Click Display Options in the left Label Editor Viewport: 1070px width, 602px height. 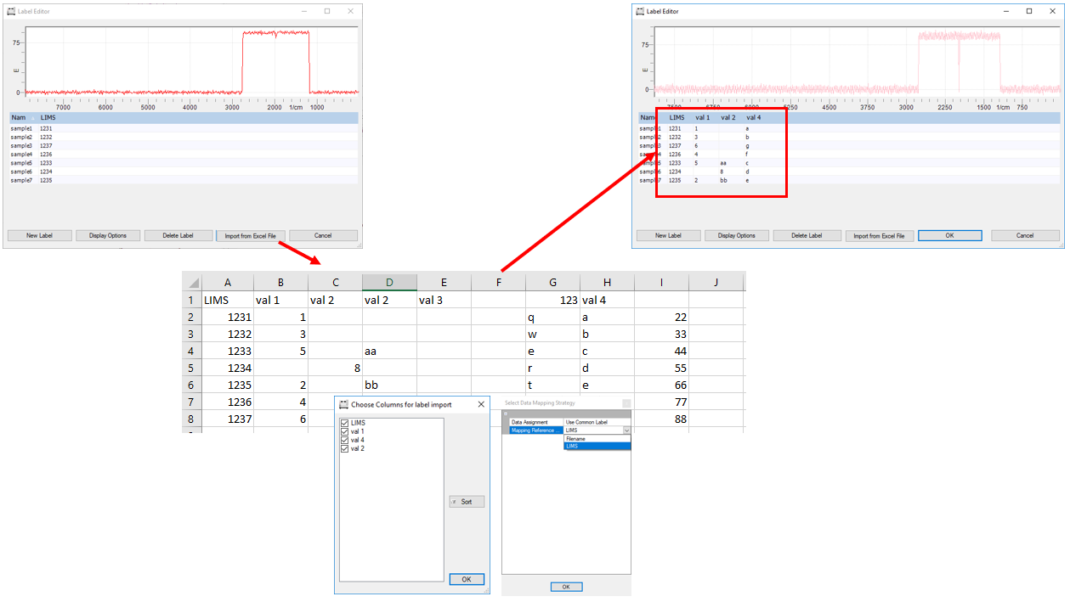107,235
